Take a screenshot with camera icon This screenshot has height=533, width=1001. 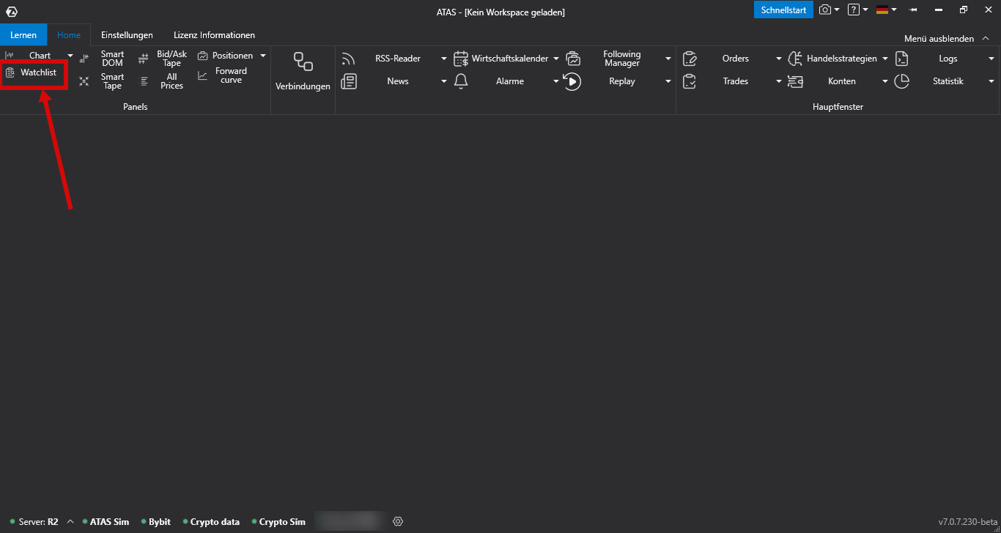(825, 10)
